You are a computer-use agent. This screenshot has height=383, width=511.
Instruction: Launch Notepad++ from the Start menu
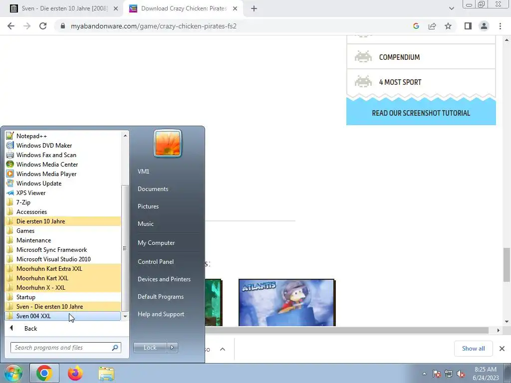[x=63, y=136]
